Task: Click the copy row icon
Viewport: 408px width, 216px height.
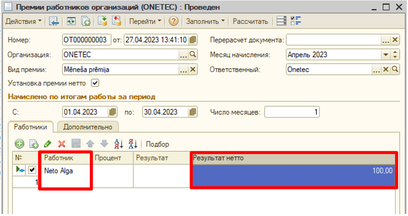Action: (x=34, y=144)
